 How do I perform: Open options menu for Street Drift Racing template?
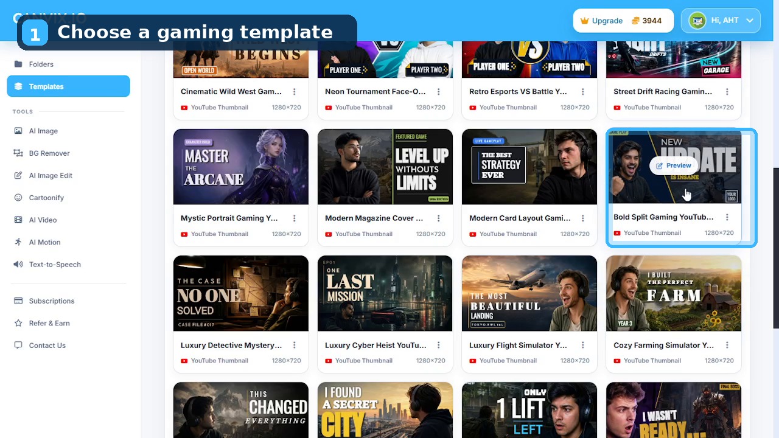click(727, 92)
